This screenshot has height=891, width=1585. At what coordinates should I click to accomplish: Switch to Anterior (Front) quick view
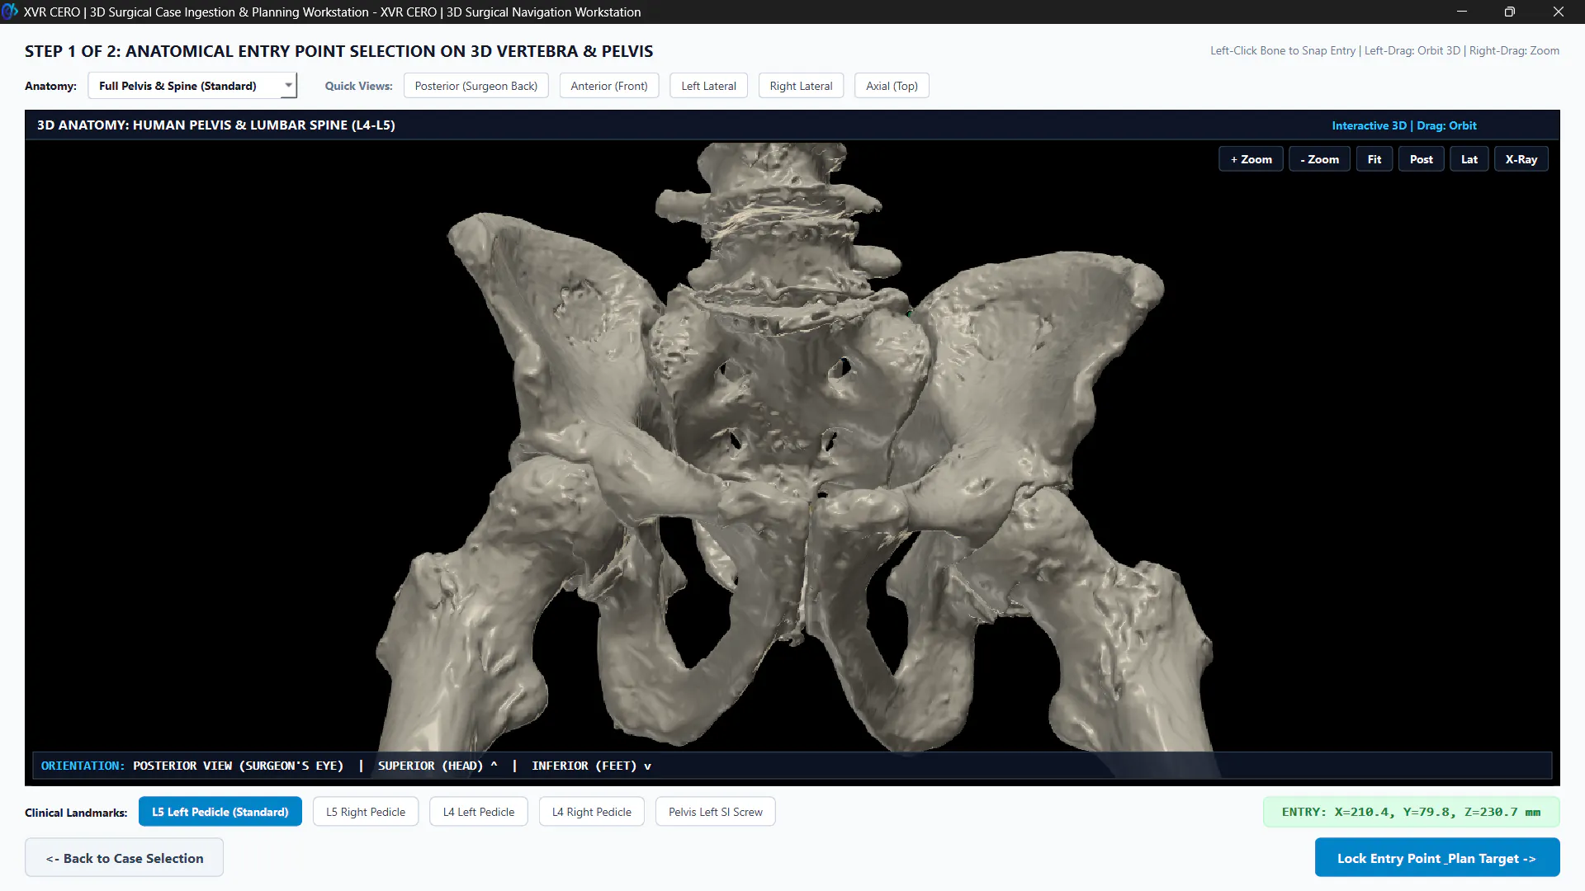coord(609,86)
